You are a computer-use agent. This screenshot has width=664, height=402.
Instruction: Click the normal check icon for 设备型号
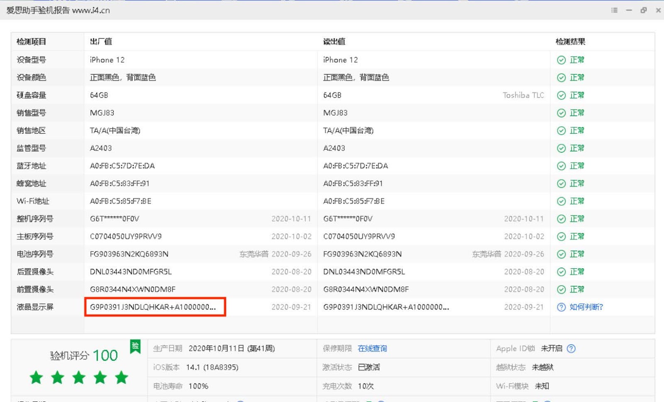tap(561, 60)
